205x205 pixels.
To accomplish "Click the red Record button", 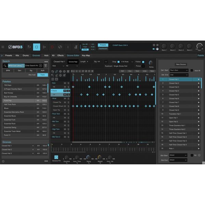I will (52, 47).
